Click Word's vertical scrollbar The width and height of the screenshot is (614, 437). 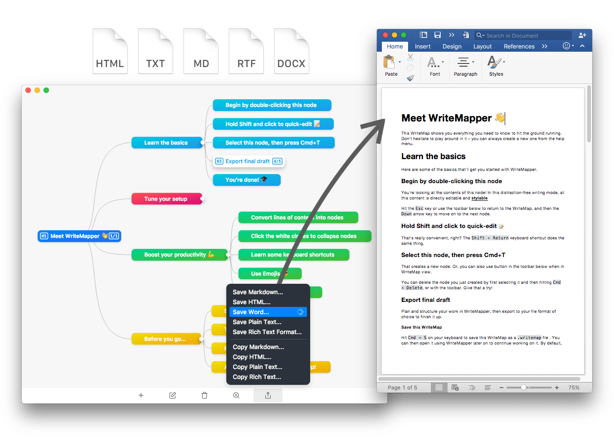[x=589, y=114]
